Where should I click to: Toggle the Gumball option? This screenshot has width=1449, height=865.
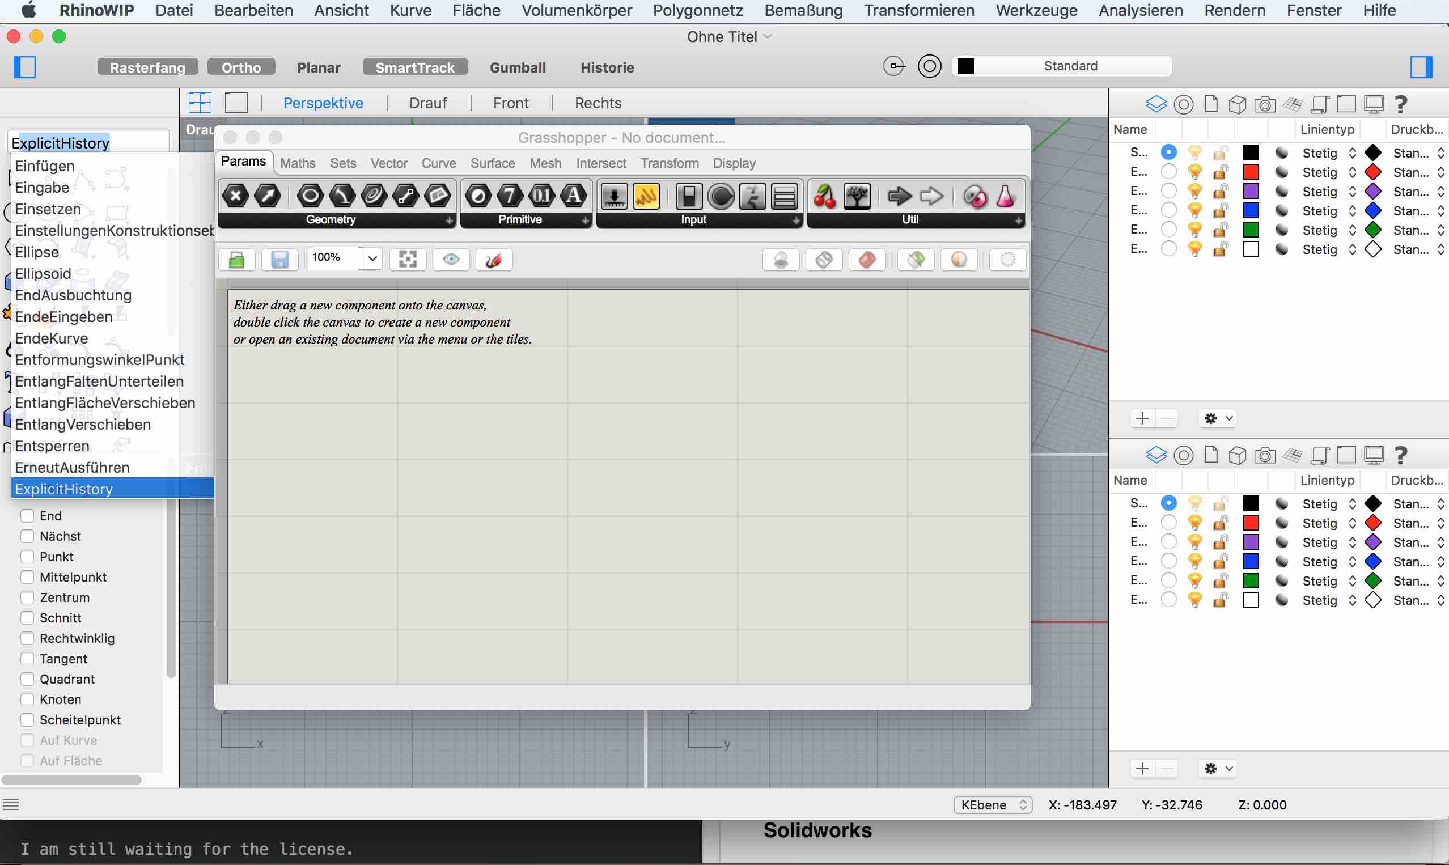click(518, 67)
